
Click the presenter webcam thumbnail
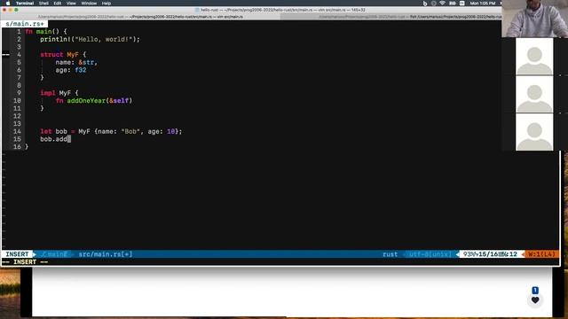click(534, 19)
